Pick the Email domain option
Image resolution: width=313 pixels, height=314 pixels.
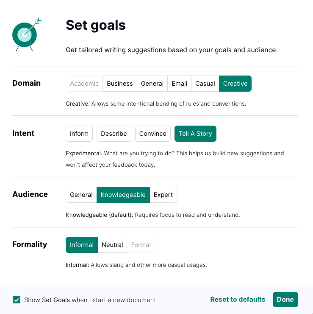pos(179,84)
